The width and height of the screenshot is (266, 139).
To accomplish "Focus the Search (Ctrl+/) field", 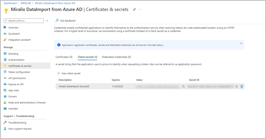I will pyautogui.click(x=23, y=21).
